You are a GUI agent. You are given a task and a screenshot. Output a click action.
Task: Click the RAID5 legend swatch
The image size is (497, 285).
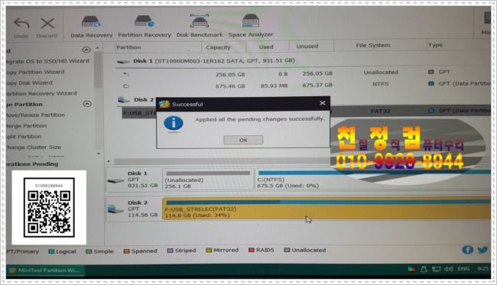point(252,250)
